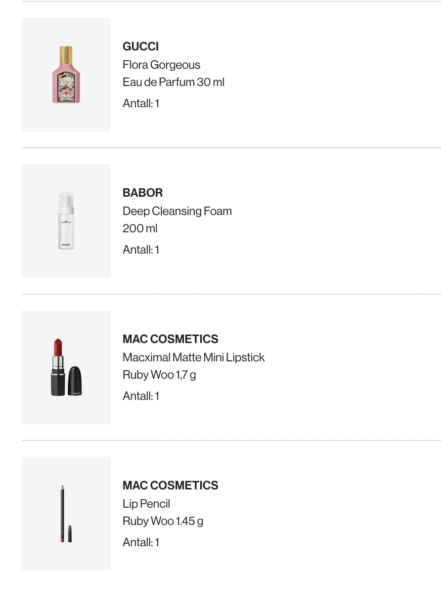Select MAC COSMETICS heading above Lip Pencil
Screen dimensions: 441x609
[171, 485]
